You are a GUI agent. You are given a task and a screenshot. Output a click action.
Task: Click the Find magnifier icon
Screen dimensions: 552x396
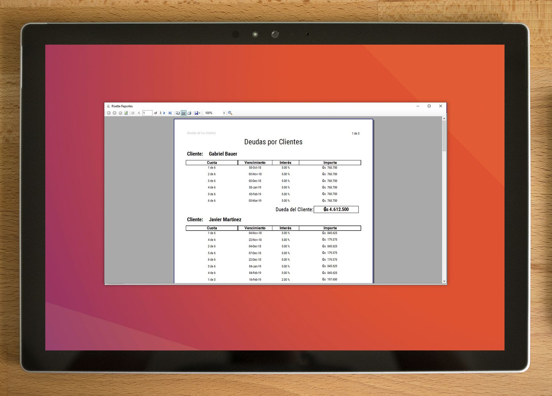pyautogui.click(x=230, y=113)
